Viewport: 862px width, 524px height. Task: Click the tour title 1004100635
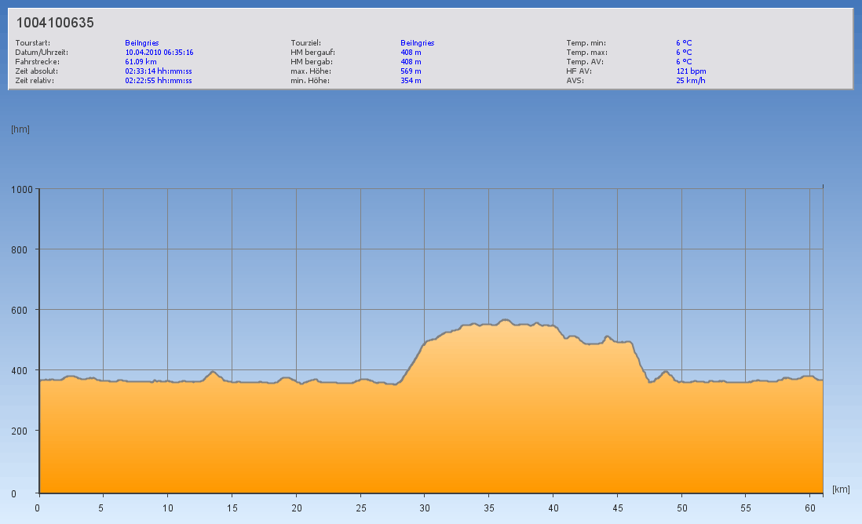55,23
